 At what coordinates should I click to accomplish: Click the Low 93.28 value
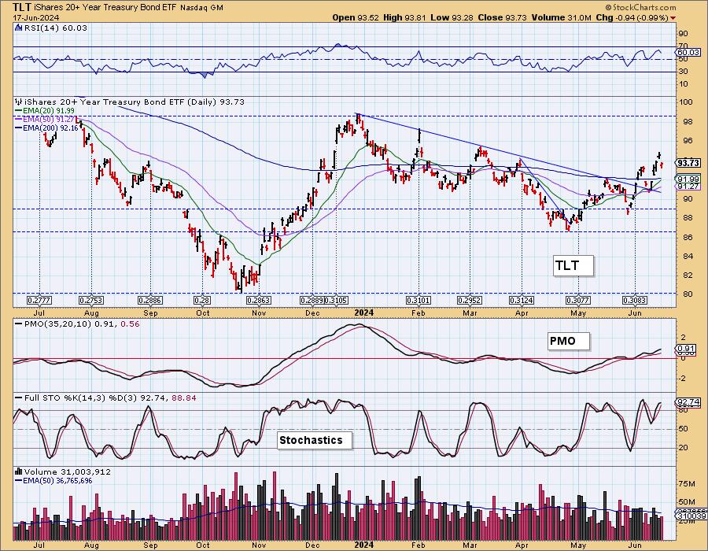click(x=451, y=17)
